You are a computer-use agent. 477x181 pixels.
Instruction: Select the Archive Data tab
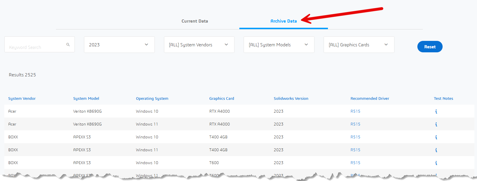[x=283, y=21]
